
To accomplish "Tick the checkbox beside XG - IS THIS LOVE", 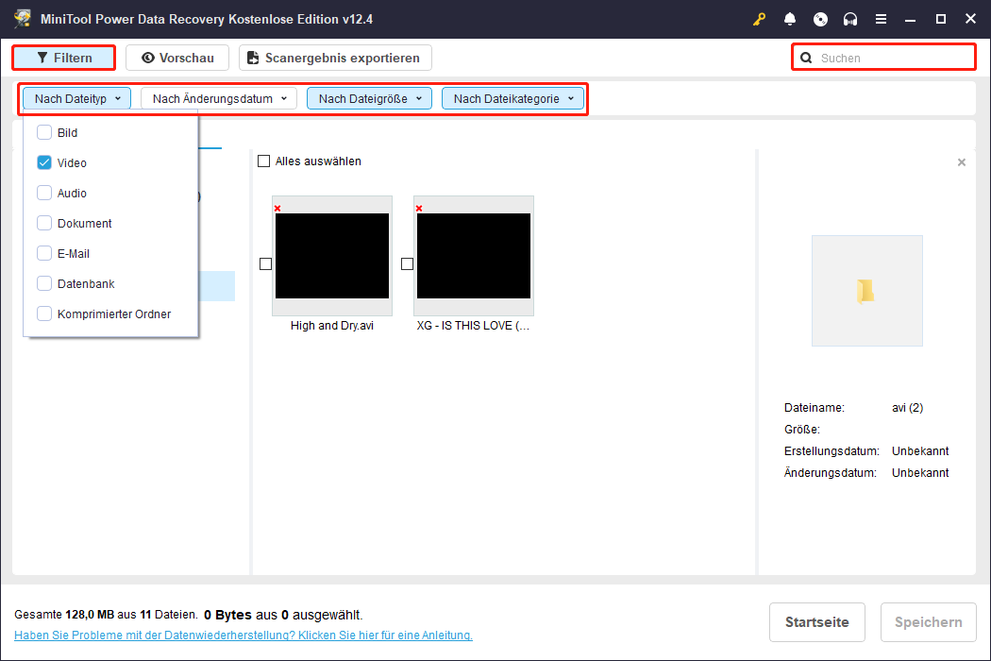I will coord(407,263).
